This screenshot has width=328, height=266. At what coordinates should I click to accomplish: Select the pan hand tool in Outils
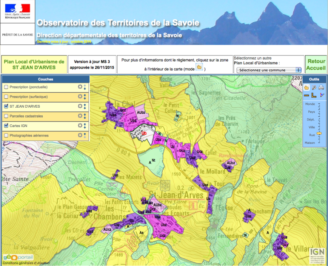point(307,87)
